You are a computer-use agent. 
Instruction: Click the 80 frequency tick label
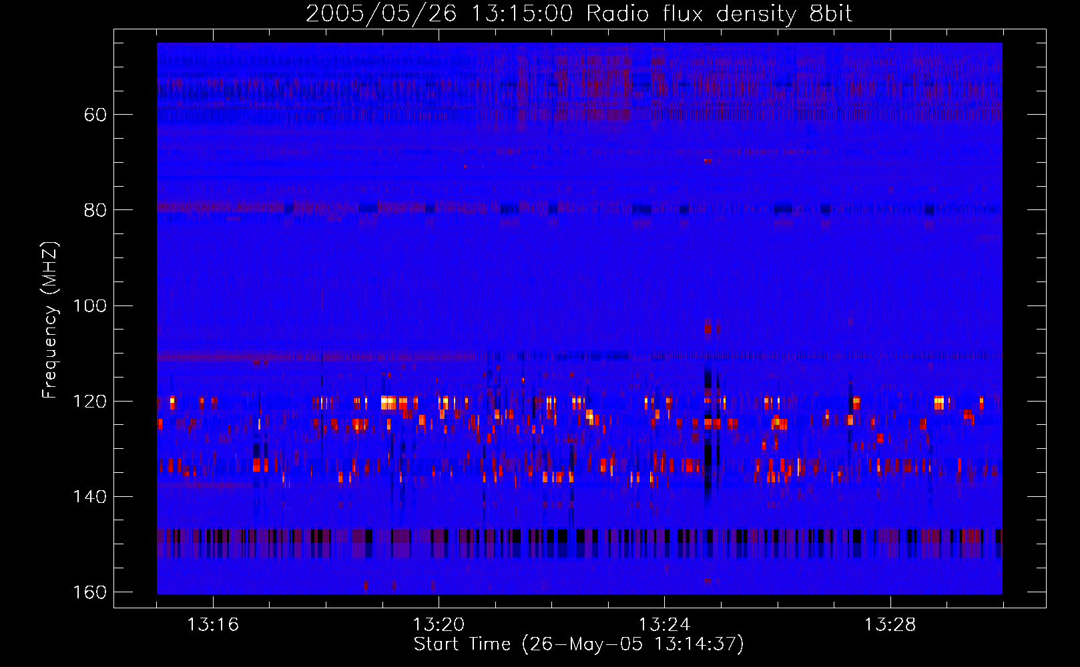95,210
